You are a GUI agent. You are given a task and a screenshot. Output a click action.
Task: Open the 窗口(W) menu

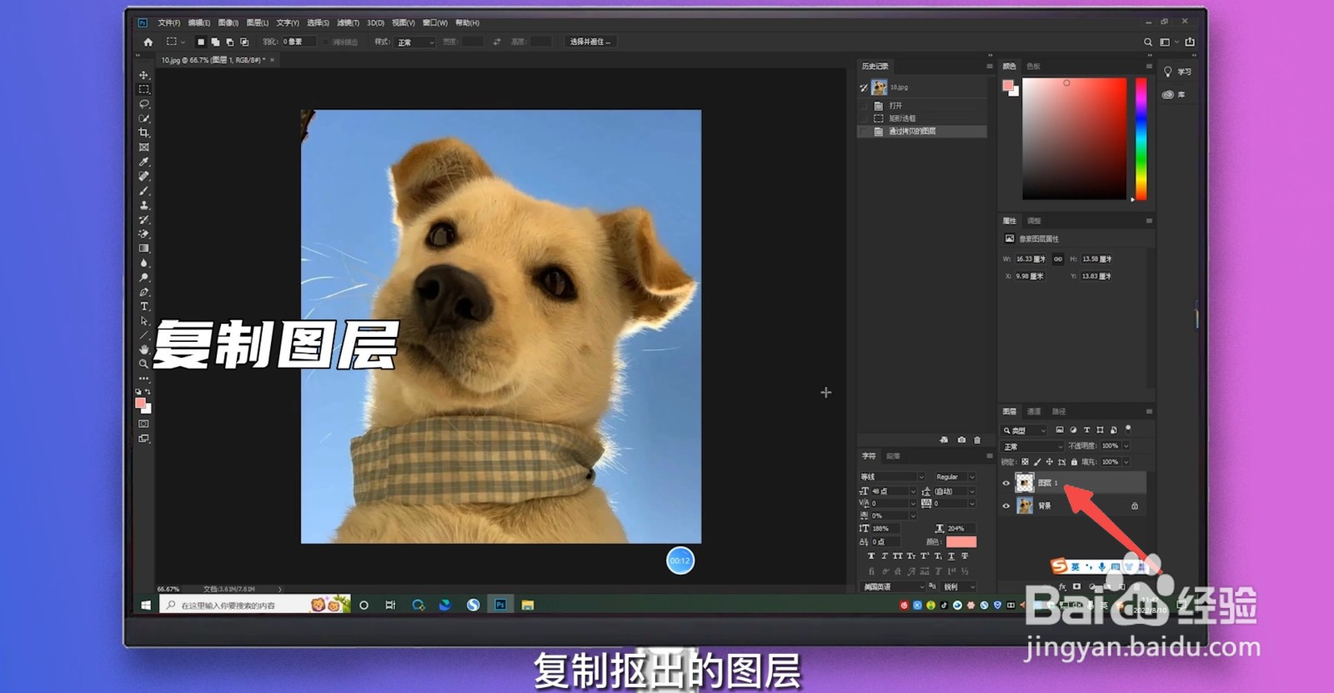click(435, 23)
